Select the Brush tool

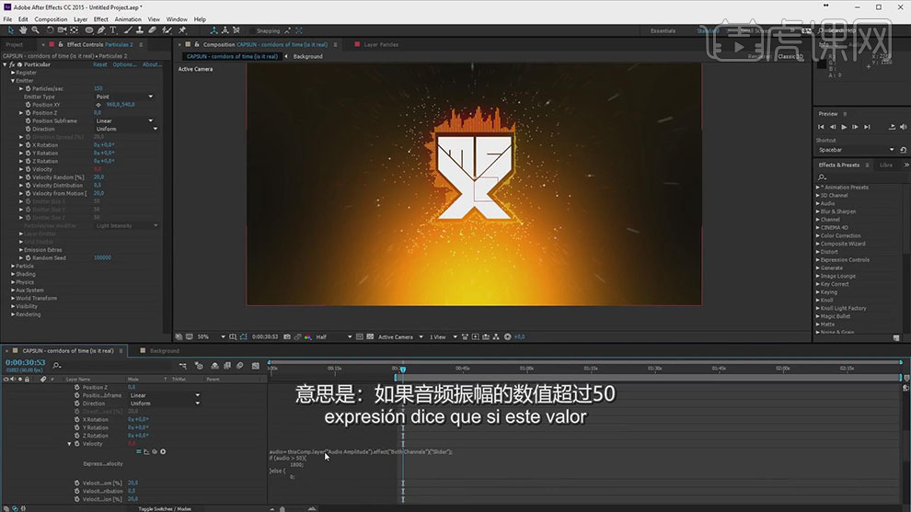coord(128,30)
